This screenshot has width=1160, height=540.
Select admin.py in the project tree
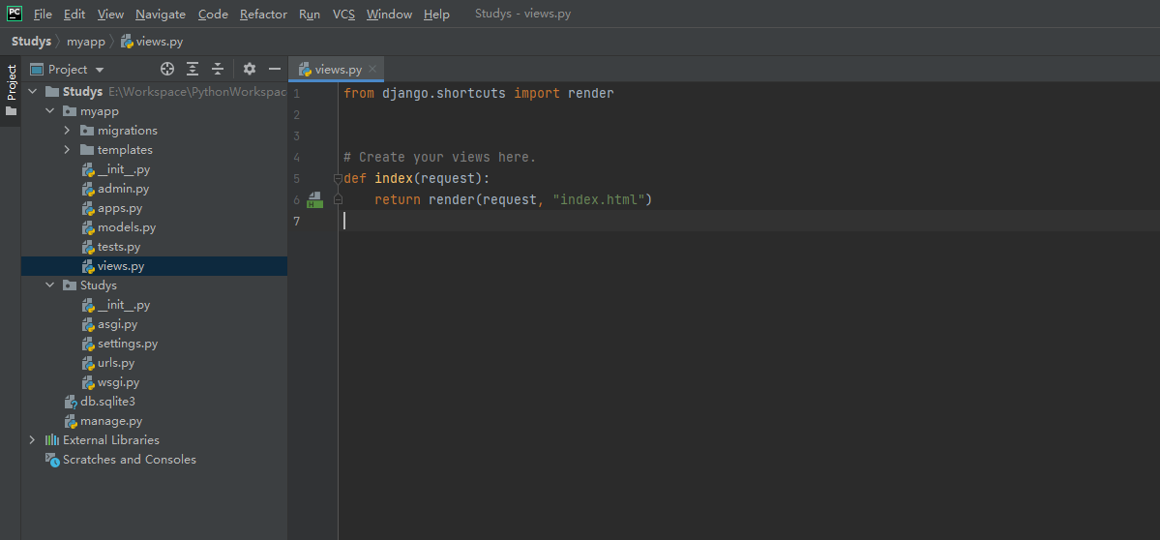point(115,189)
